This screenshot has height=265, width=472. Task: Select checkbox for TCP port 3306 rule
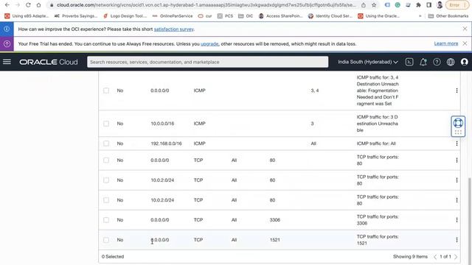(106, 220)
